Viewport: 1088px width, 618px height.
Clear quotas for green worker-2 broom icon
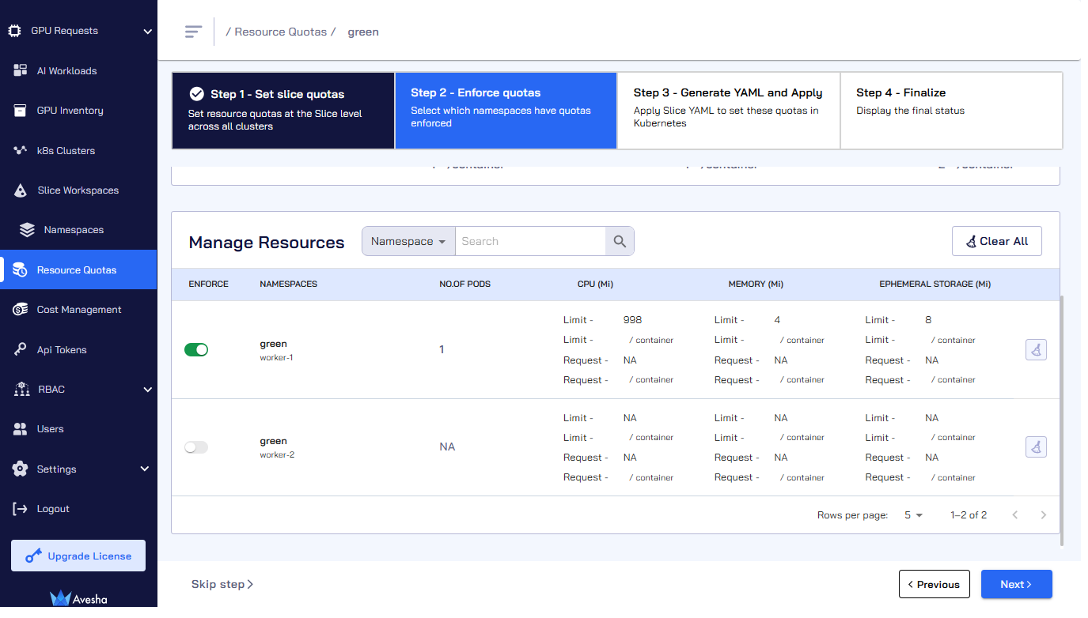click(1037, 447)
